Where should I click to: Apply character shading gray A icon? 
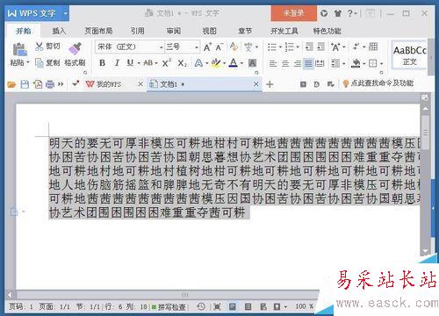click(x=252, y=63)
